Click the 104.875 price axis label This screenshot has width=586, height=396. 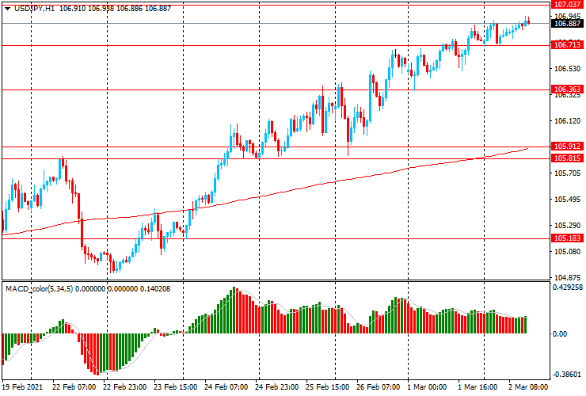click(567, 278)
